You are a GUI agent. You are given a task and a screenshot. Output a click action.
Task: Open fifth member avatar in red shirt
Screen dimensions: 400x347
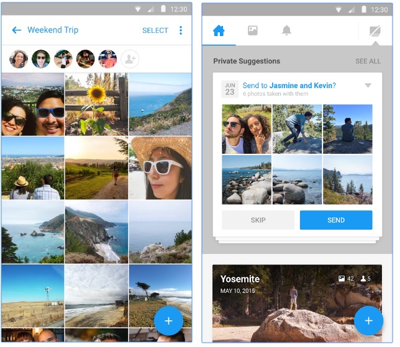[x=107, y=59]
